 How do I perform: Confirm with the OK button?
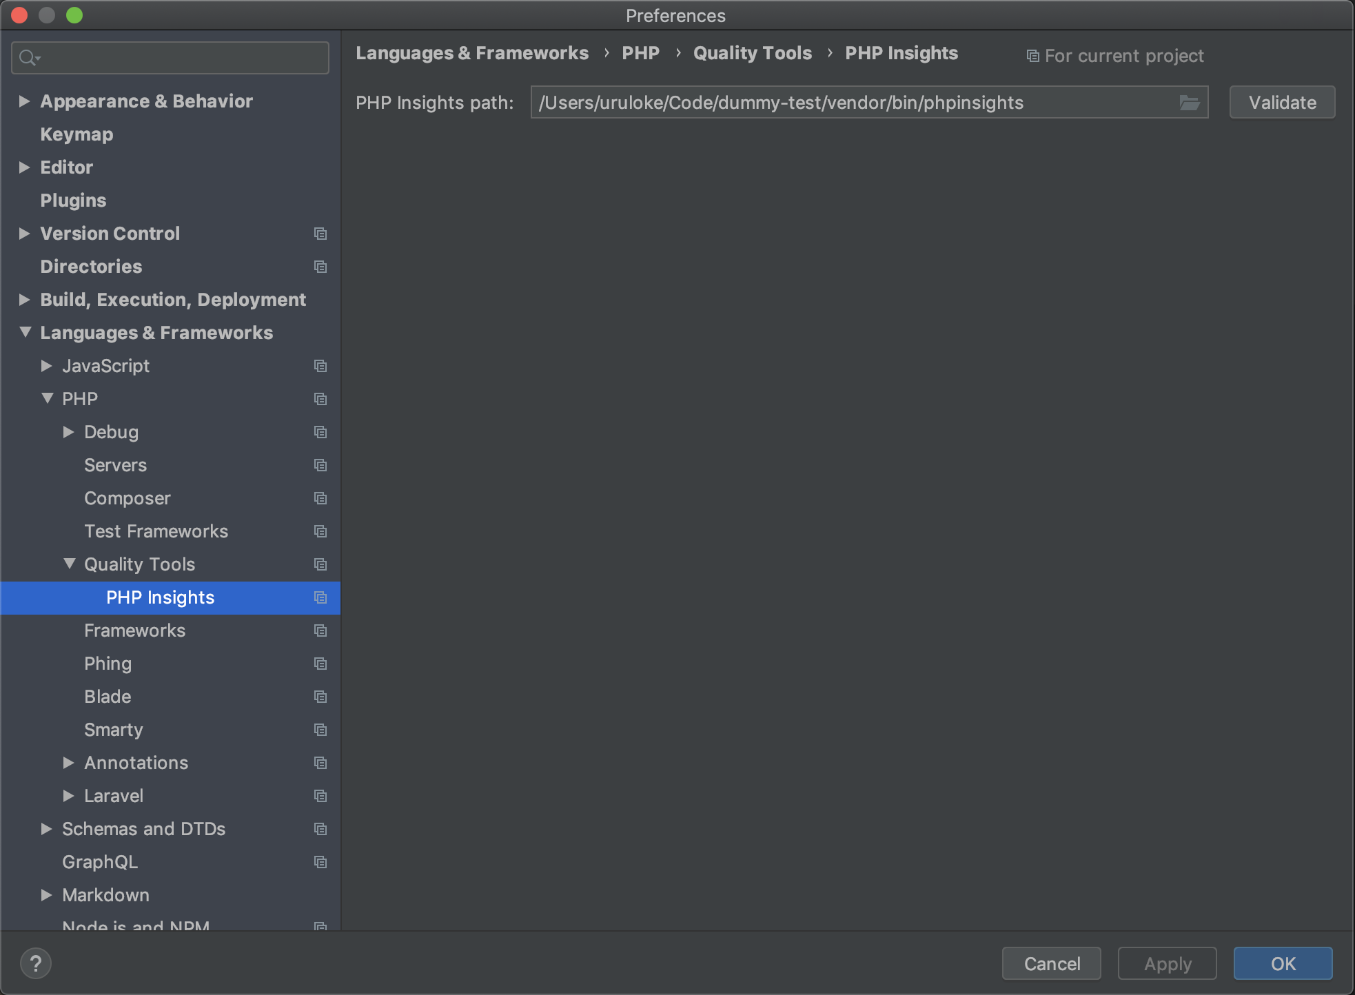point(1283,963)
